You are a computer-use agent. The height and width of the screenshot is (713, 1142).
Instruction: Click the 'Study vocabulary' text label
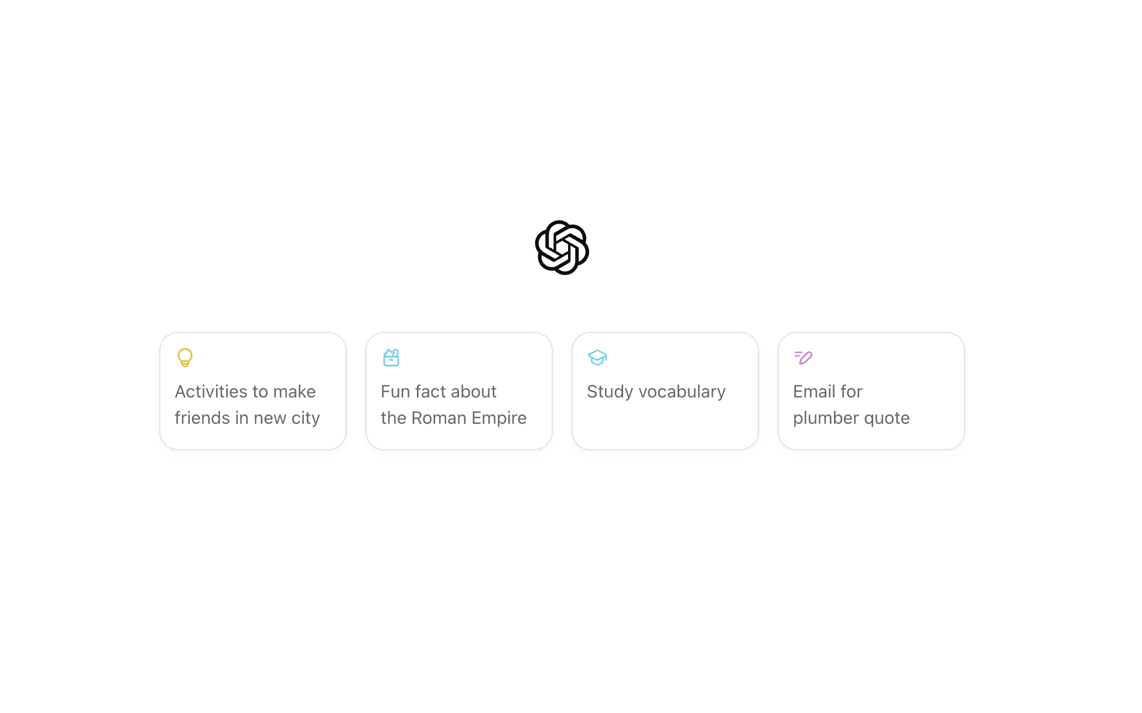click(656, 392)
